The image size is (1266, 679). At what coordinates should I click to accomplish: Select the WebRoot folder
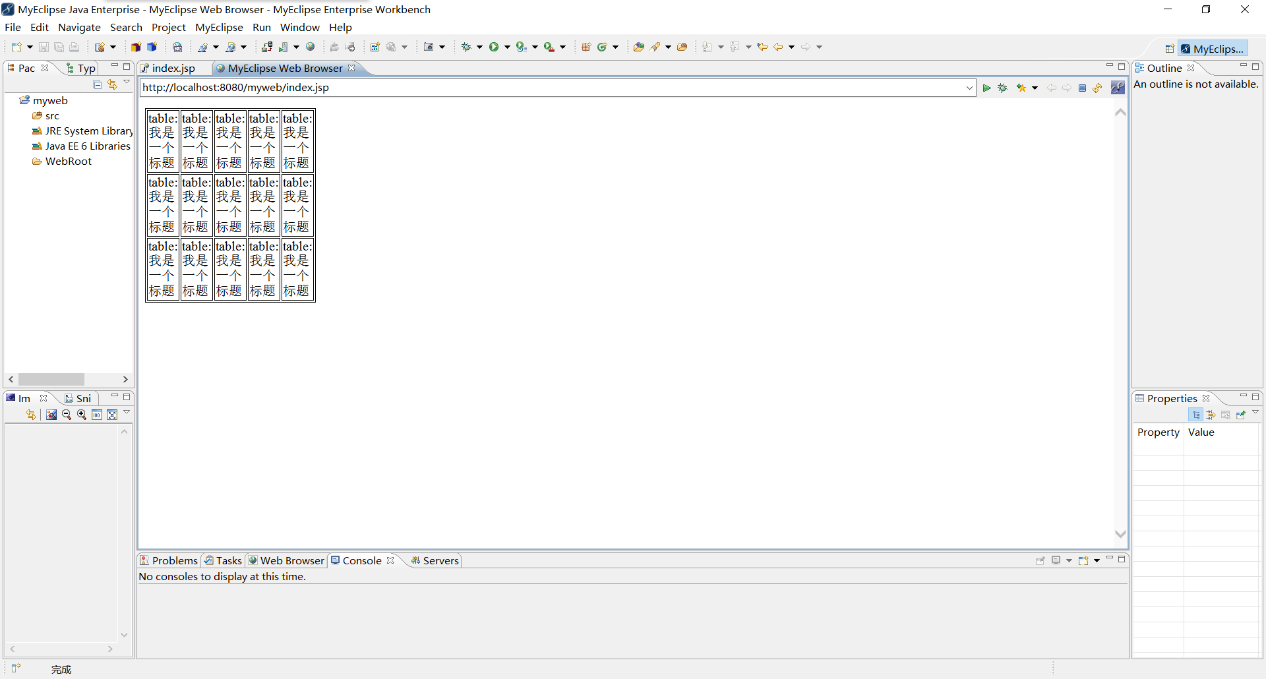point(62,161)
